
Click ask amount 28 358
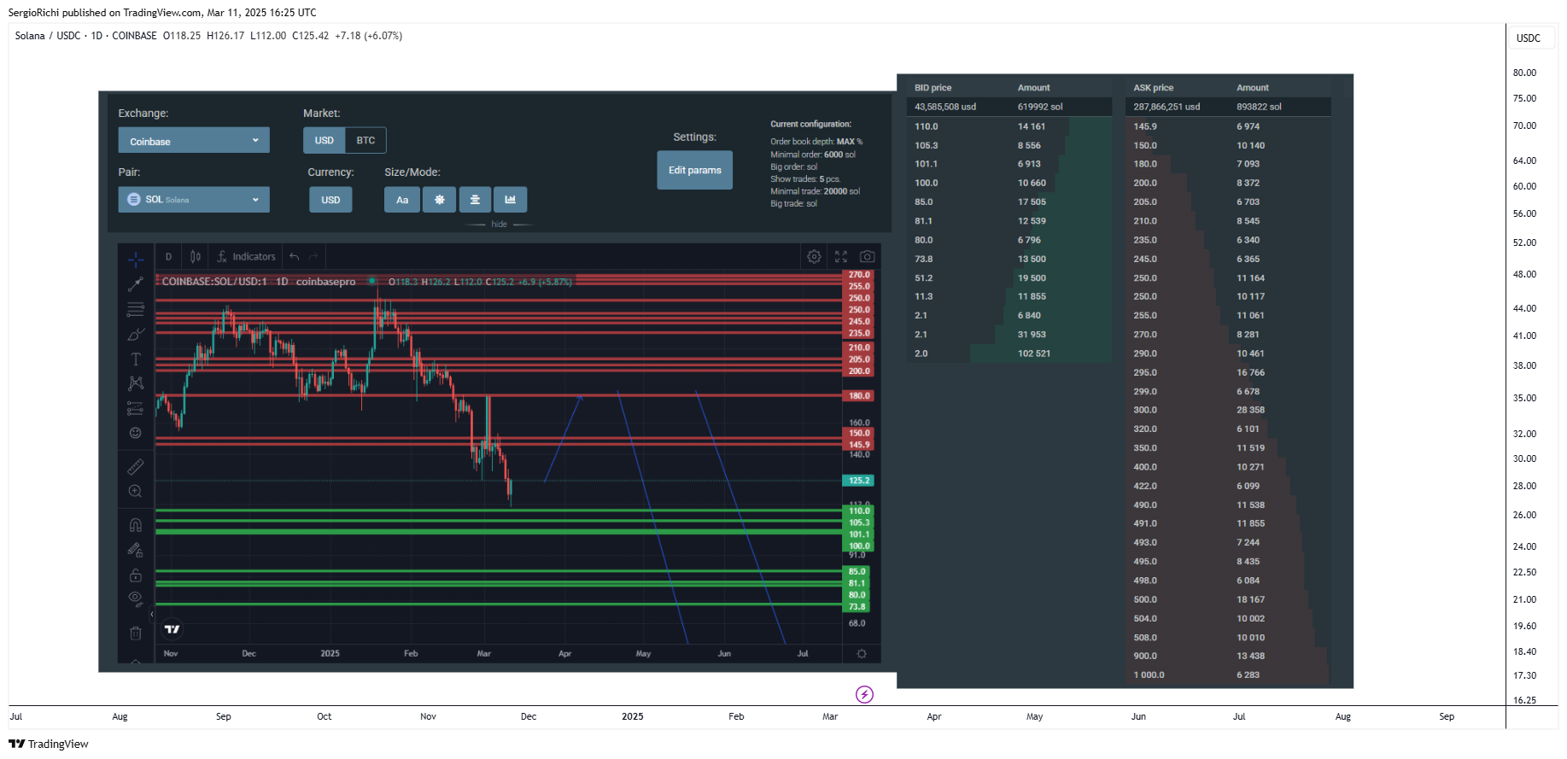[1250, 410]
